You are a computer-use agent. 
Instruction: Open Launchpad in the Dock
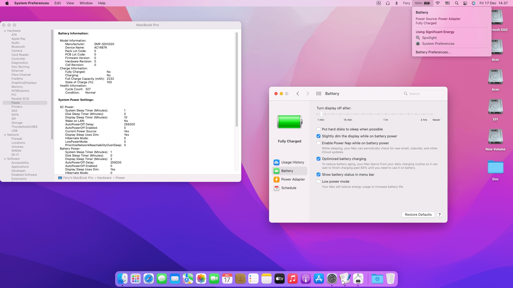136,279
